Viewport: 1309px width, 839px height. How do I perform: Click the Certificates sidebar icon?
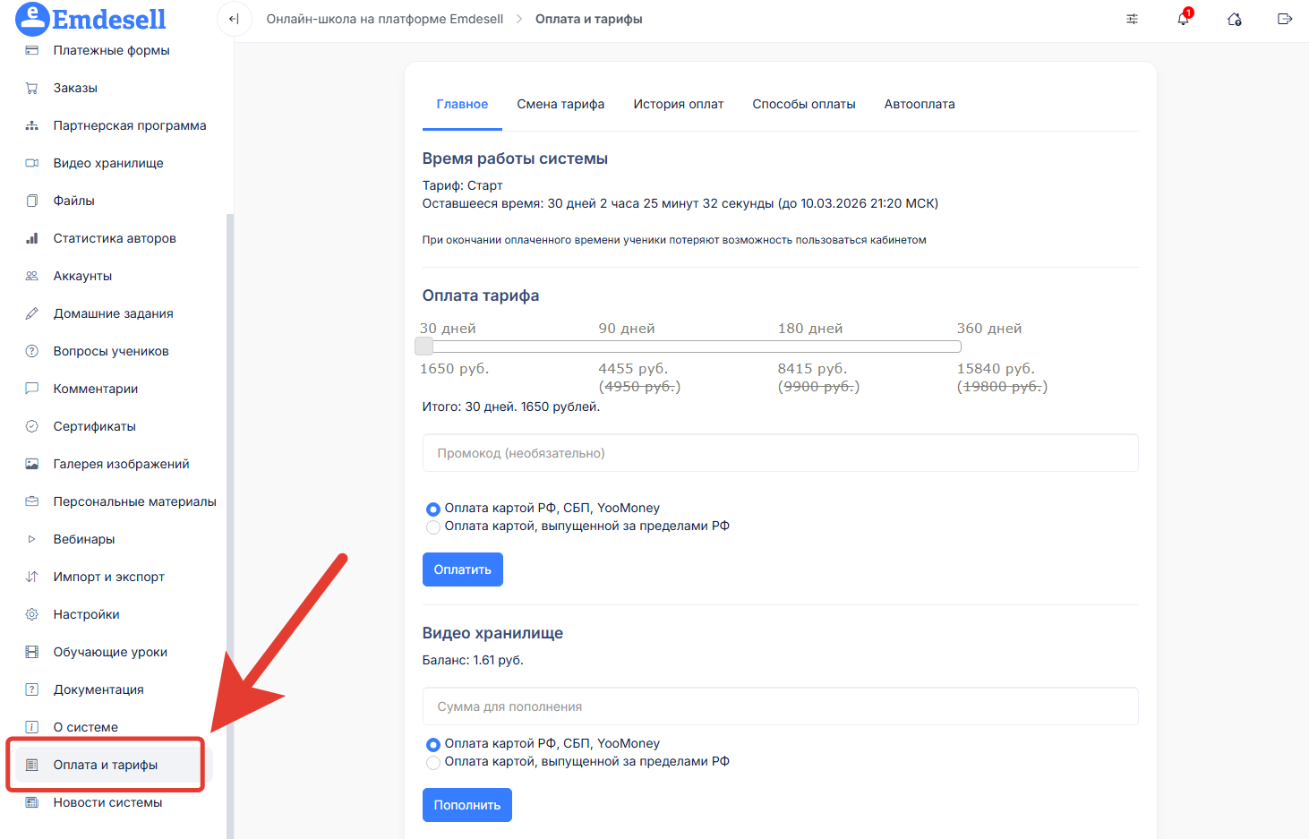(x=32, y=426)
